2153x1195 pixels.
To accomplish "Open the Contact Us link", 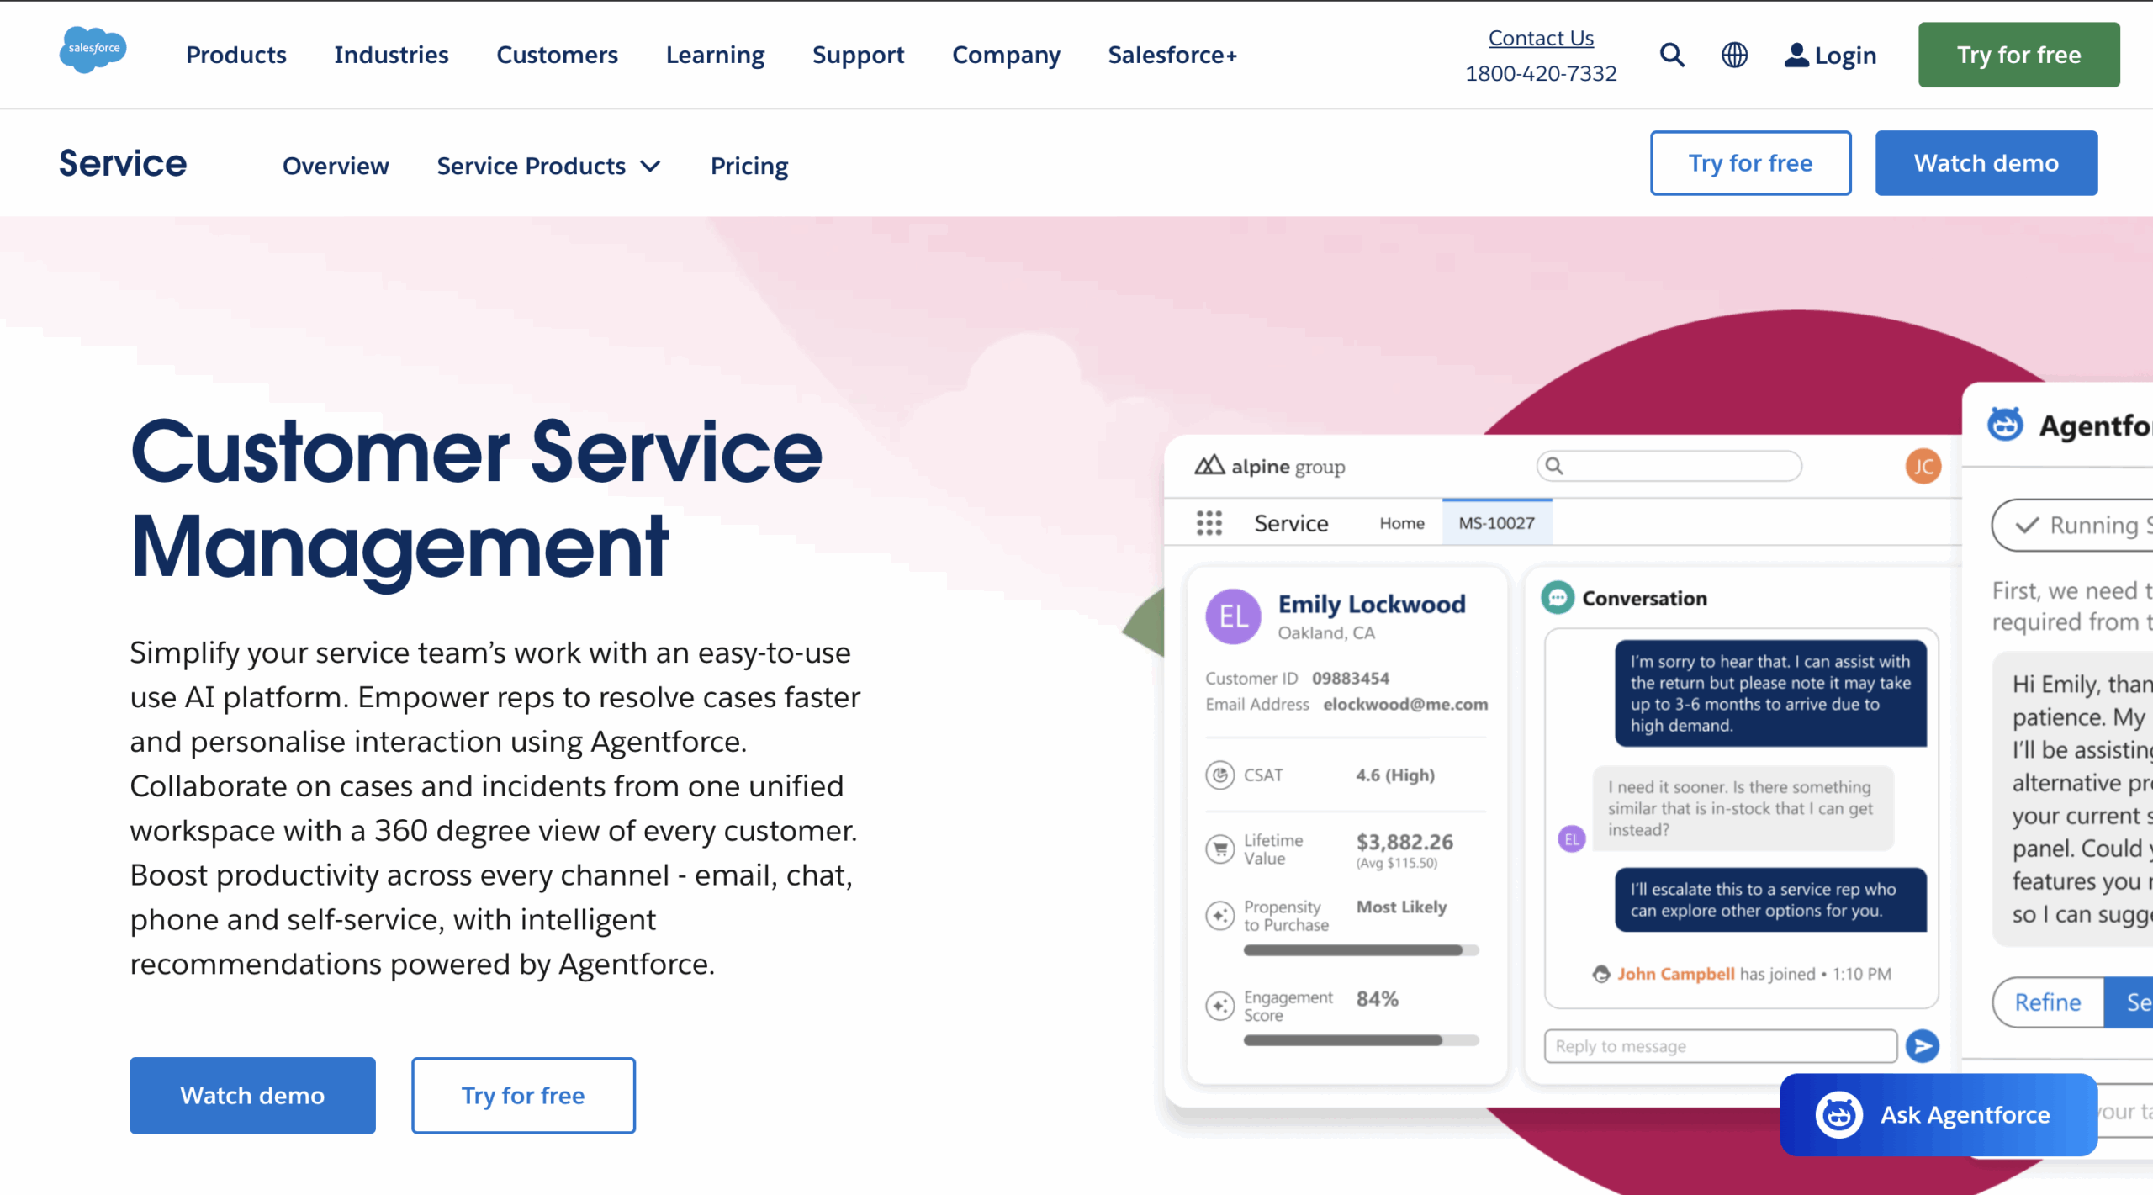I will (x=1540, y=37).
